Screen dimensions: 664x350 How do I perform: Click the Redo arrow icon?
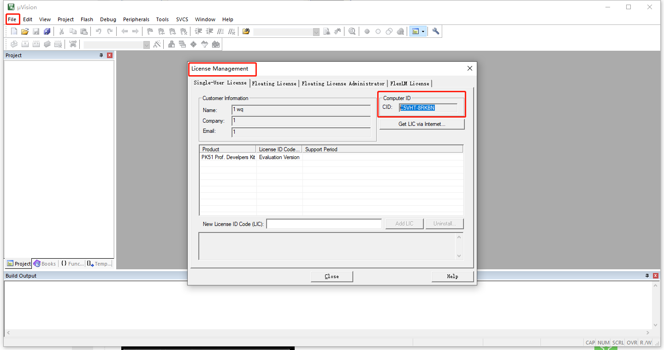110,31
